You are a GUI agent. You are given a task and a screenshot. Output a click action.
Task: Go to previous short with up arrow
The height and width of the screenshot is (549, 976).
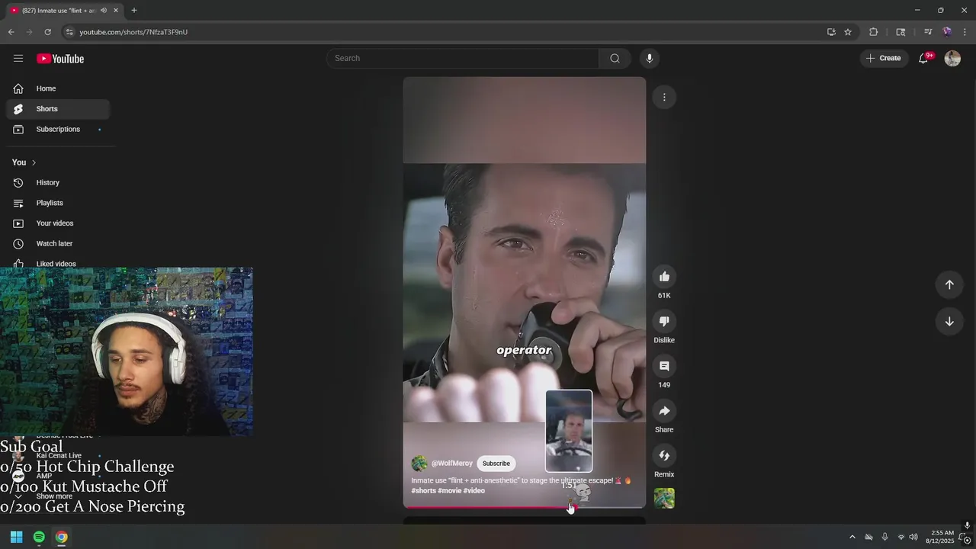pyautogui.click(x=949, y=284)
